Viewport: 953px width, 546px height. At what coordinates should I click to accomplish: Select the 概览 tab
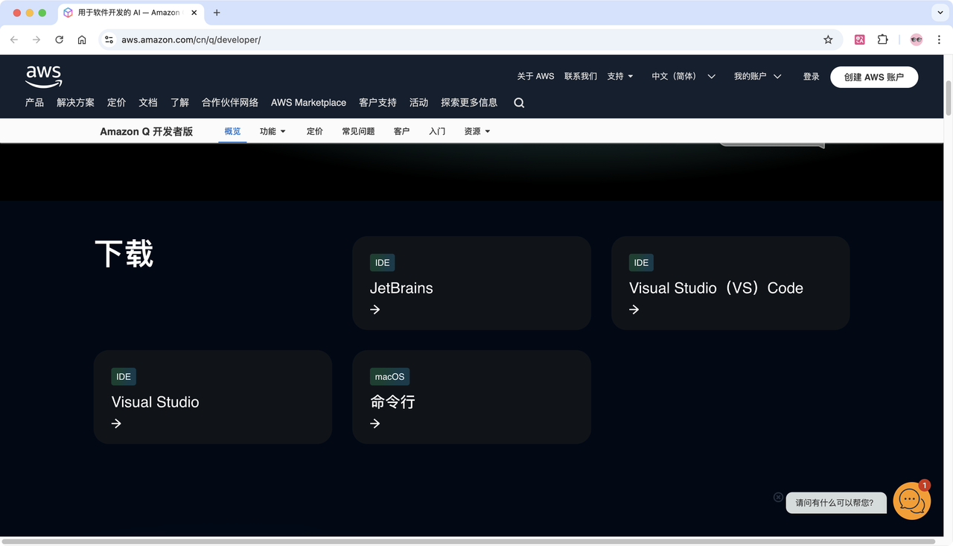tap(232, 131)
